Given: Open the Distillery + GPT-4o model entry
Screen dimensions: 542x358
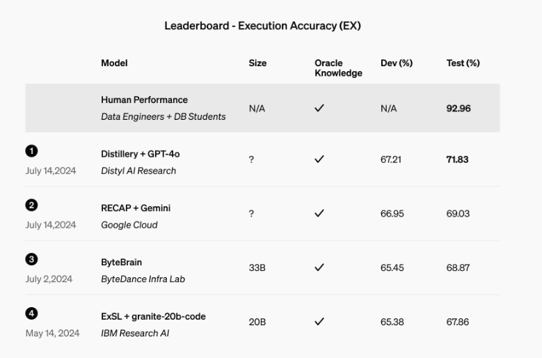Looking at the screenshot, I should 141,154.
